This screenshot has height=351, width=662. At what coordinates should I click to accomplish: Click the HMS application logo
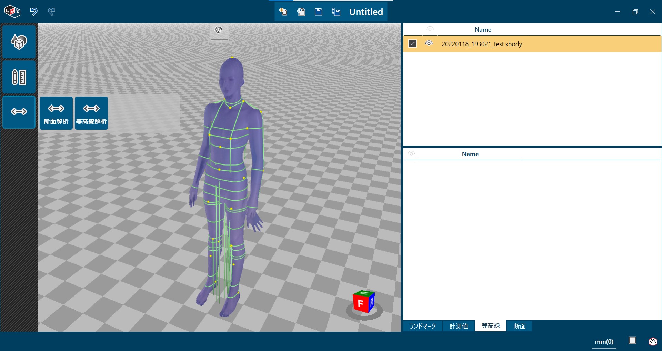12,11
